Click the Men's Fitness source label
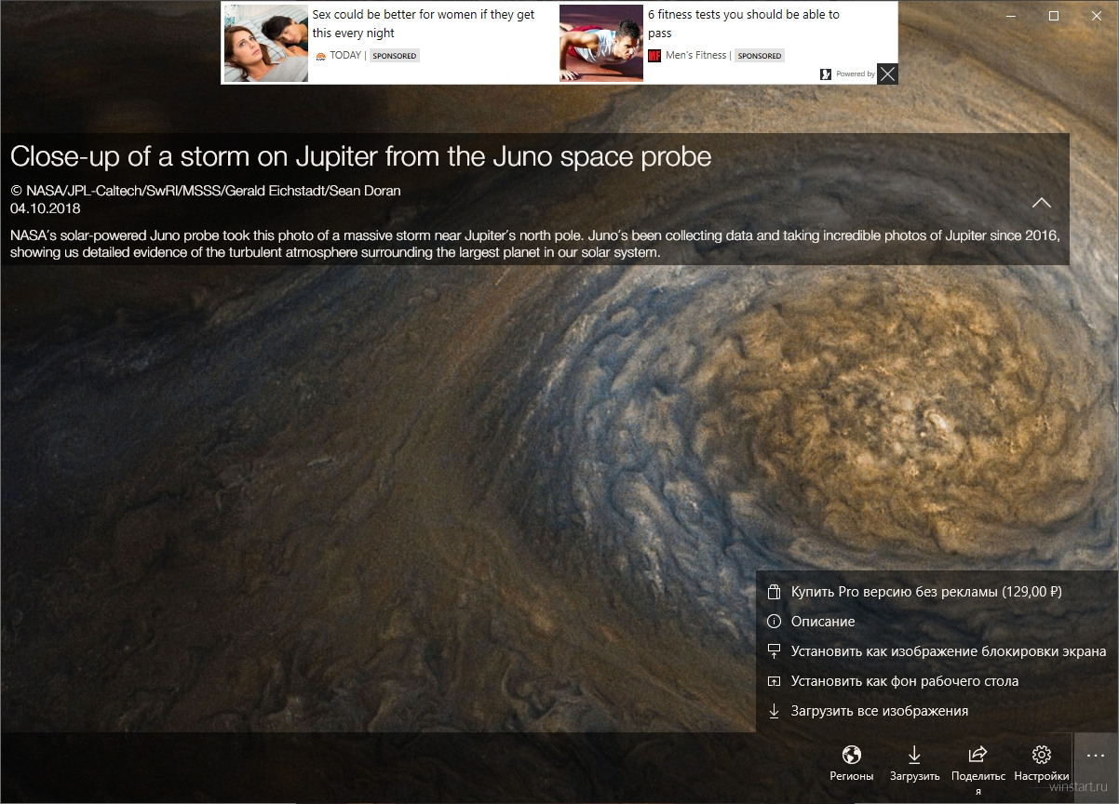 (694, 56)
